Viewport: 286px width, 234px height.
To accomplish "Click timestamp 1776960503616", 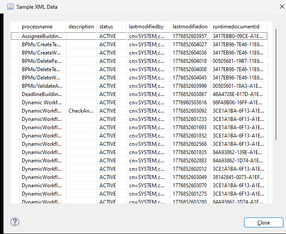I will (x=190, y=103).
